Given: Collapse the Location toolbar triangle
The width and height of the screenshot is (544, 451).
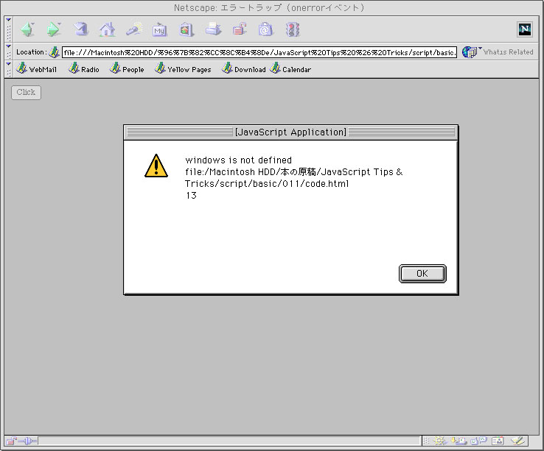Looking at the screenshot, I should pyautogui.click(x=9, y=46).
